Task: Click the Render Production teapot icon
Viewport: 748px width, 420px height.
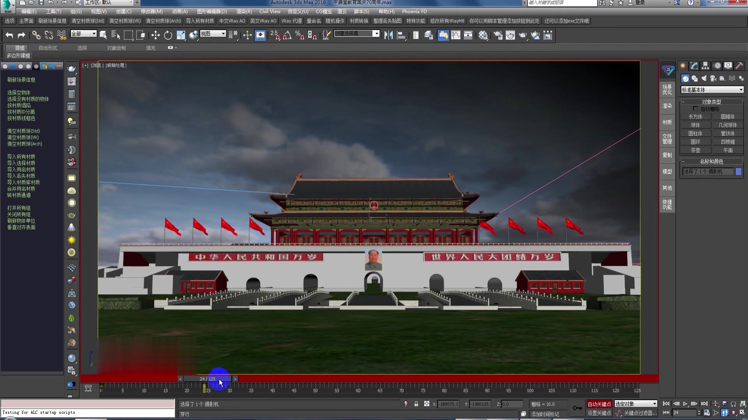Action: (523, 35)
